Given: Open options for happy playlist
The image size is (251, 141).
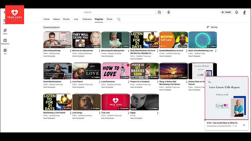Looking at the screenshot, I should [x=158, y=113].
